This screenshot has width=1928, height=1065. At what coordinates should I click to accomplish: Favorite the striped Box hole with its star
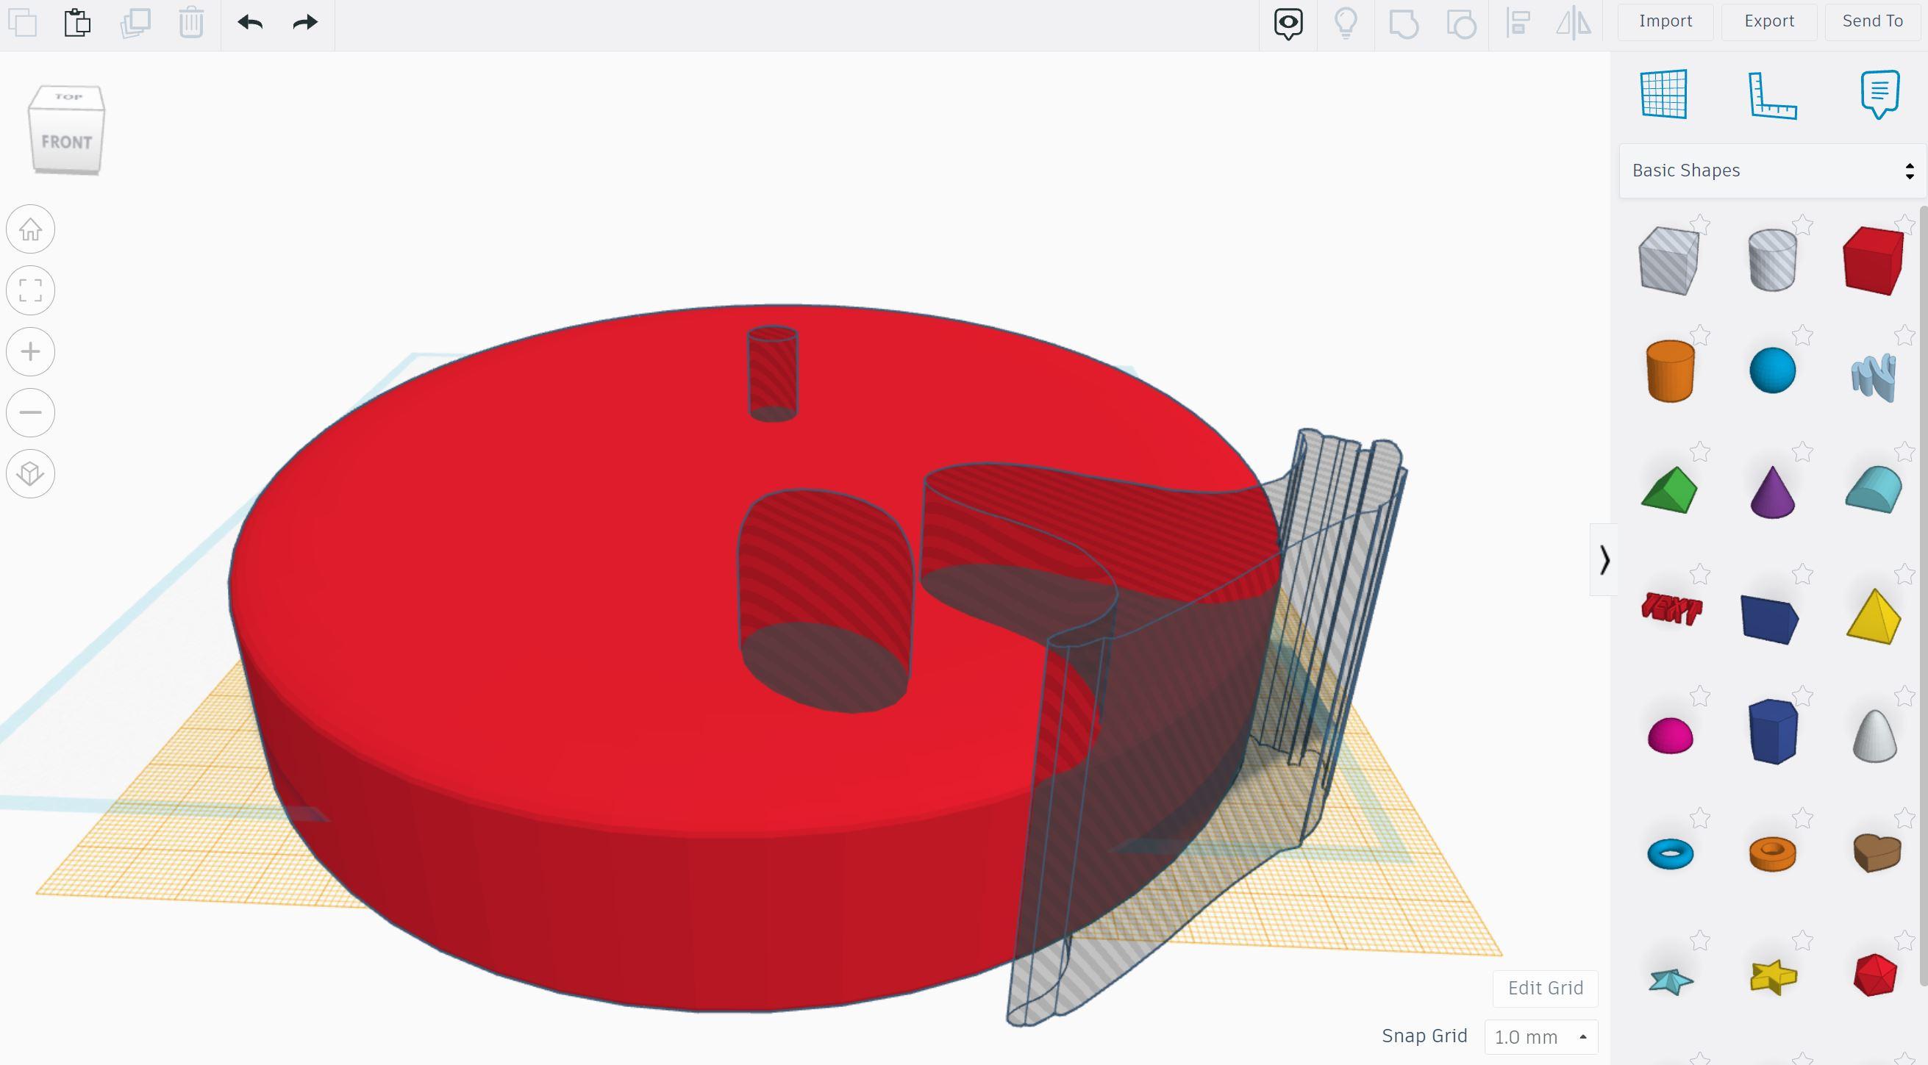(x=1701, y=224)
